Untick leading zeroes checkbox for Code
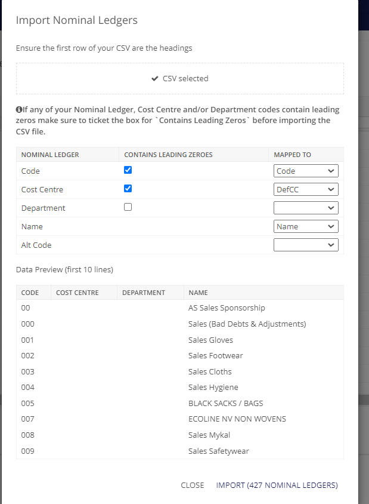The width and height of the screenshot is (369, 504). 128,170
